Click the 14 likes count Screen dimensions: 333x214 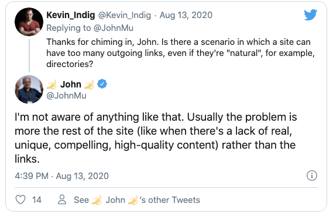tap(37, 200)
